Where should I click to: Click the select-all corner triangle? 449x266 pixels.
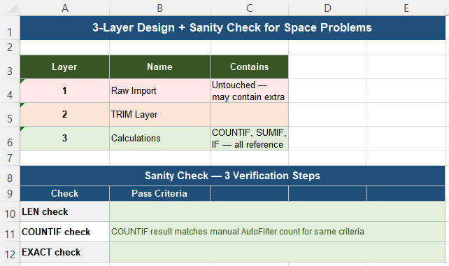pyautogui.click(x=13, y=8)
